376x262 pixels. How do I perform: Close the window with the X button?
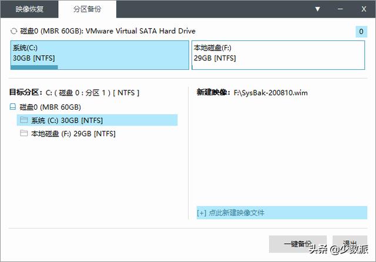tap(364, 9)
